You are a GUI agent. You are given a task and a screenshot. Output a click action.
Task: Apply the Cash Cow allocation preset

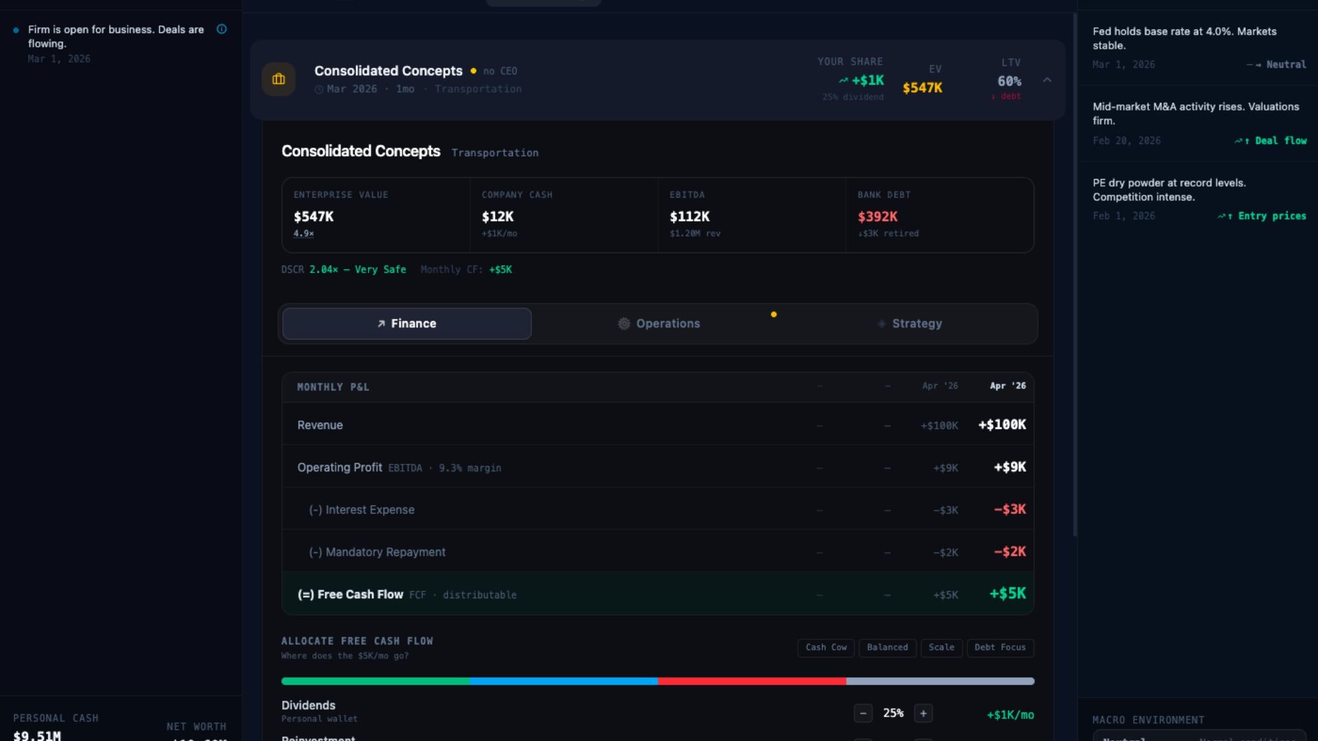point(826,648)
